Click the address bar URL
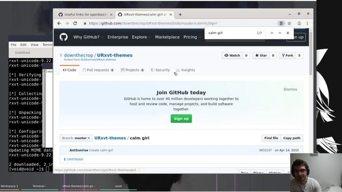This screenshot has width=342, height=192. tap(153, 23)
